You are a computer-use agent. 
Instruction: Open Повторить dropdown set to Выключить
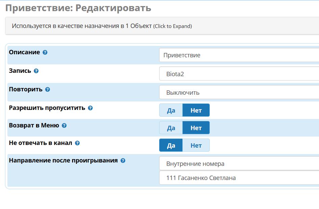pyautogui.click(x=239, y=92)
